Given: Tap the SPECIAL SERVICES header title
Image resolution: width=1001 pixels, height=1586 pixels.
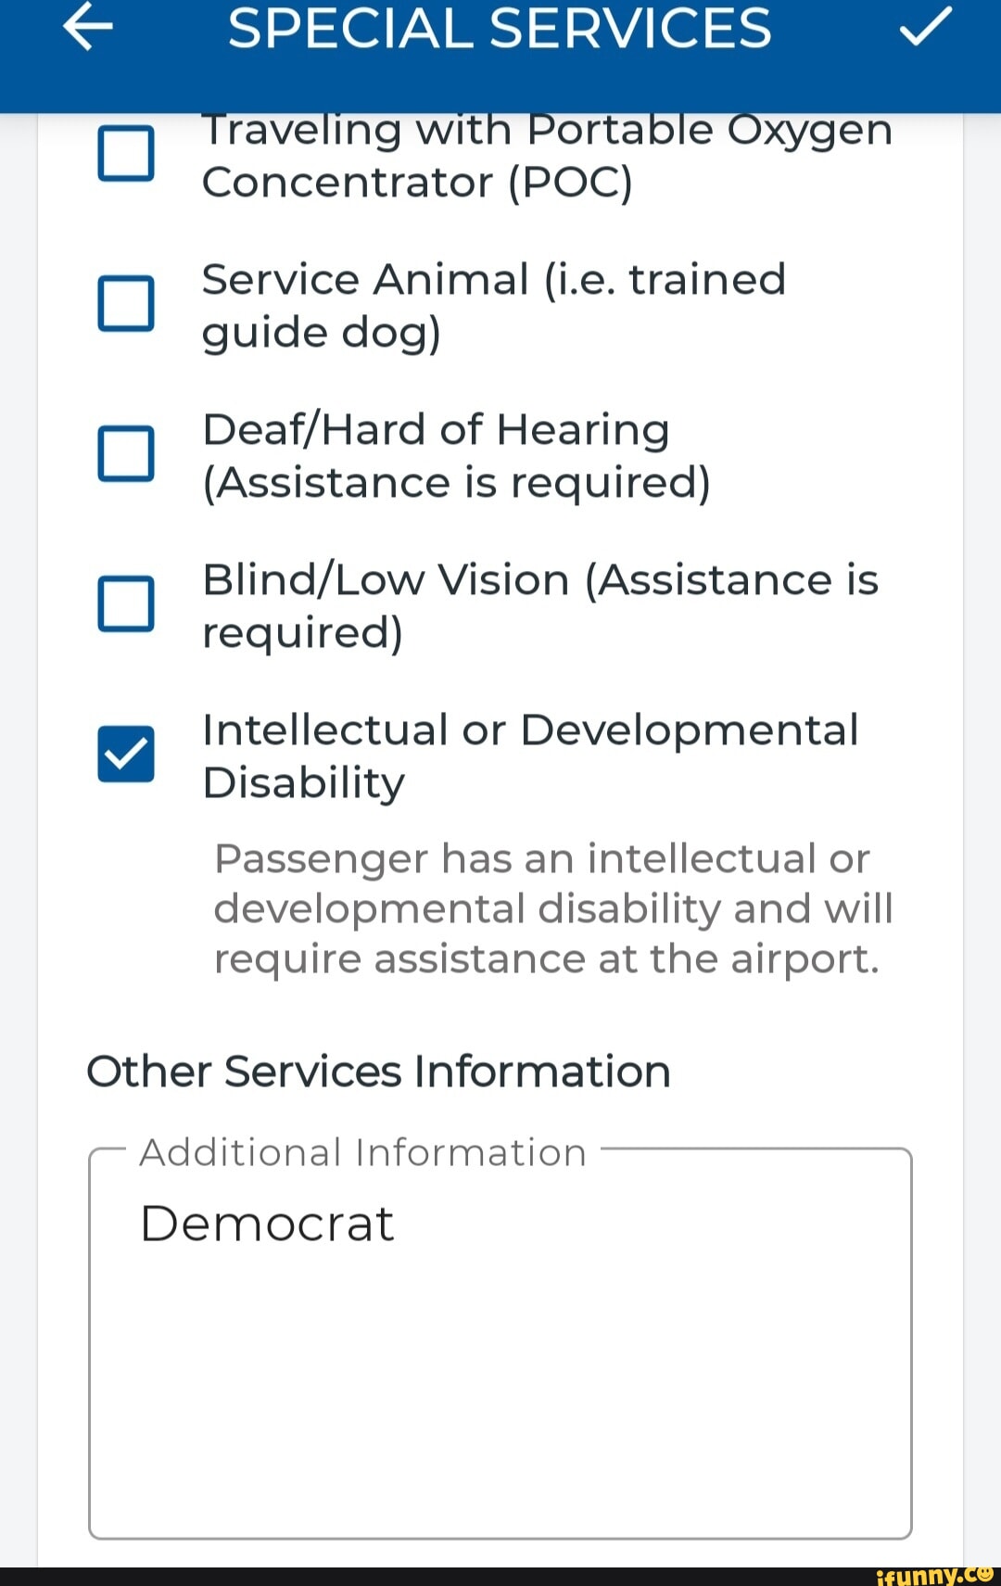Looking at the screenshot, I should tap(500, 29).
